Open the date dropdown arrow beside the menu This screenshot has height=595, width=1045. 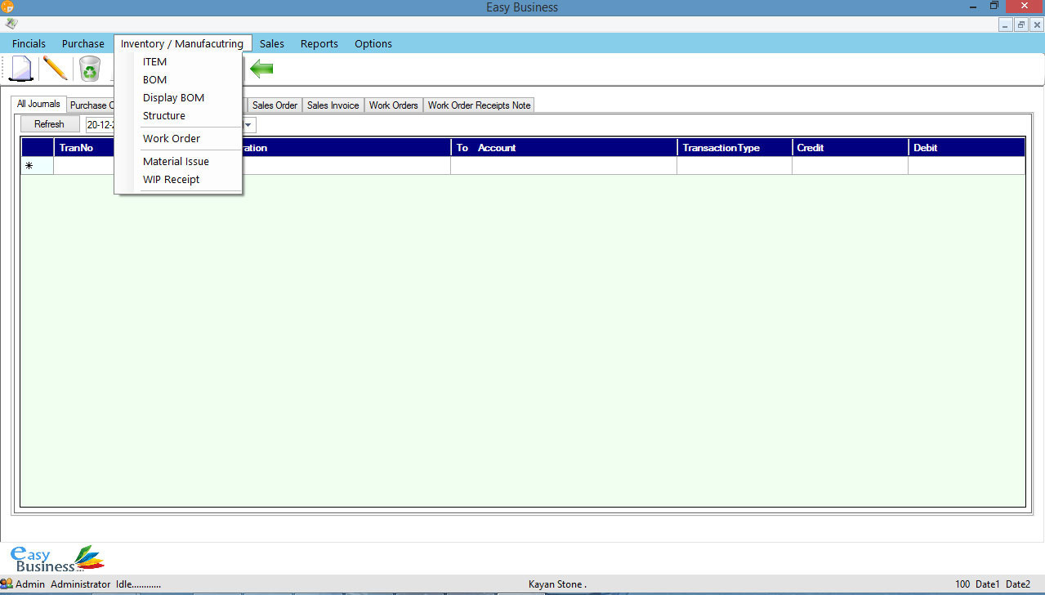point(248,125)
